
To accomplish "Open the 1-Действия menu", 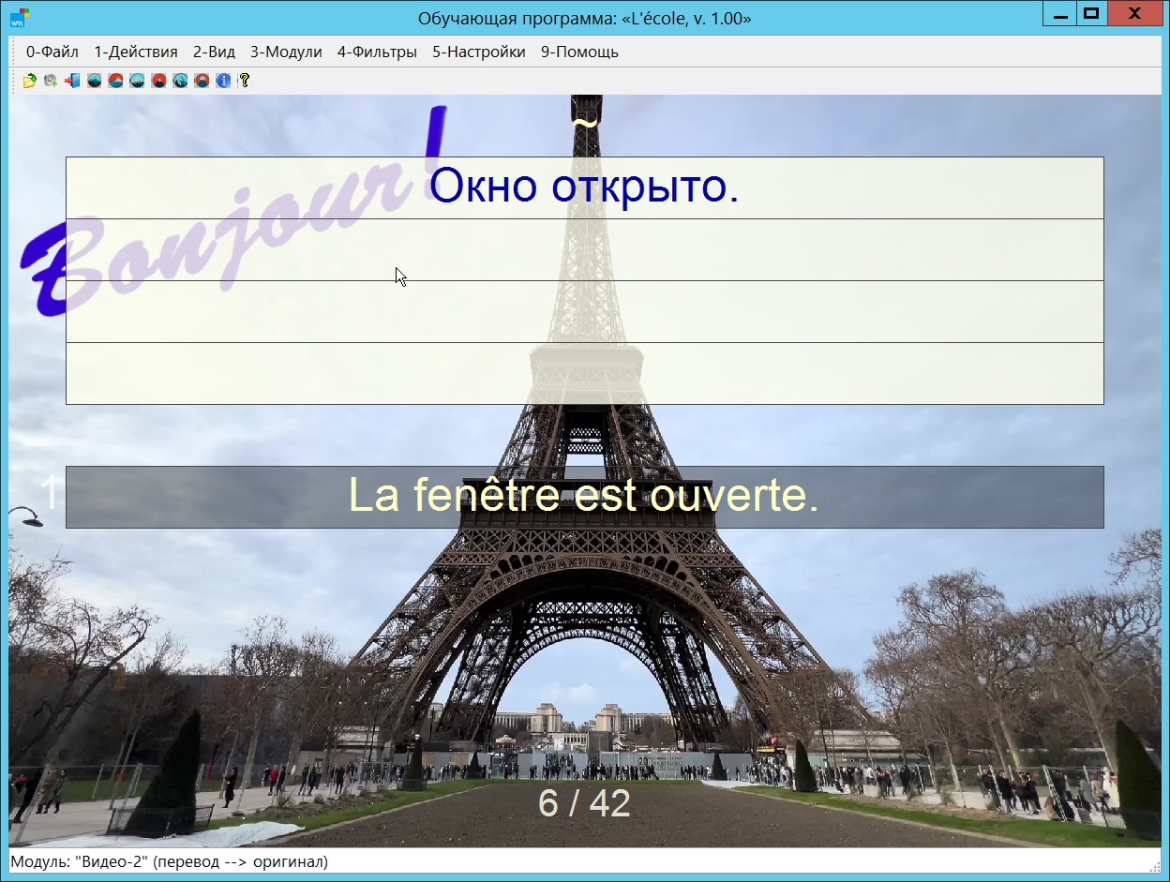I will 136,52.
